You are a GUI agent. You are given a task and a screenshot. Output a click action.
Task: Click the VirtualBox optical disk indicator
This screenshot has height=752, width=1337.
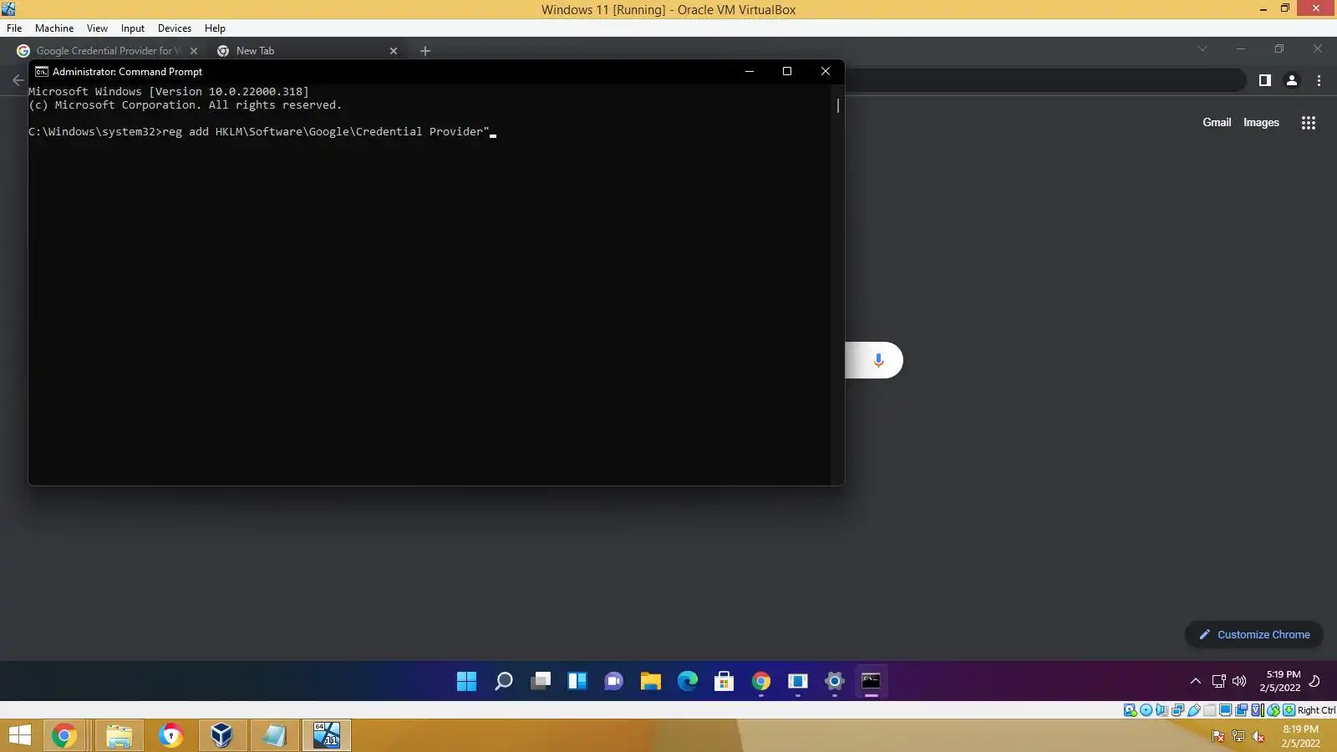[1146, 710]
